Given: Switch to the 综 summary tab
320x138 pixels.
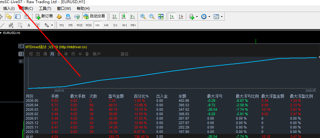Looking at the screenshot, I should [x=31, y=54].
